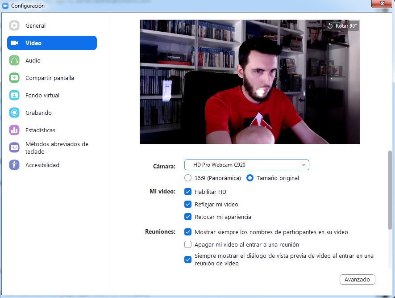
Task: Enable Apagar mi video al entrar
Action: [x=188, y=244]
